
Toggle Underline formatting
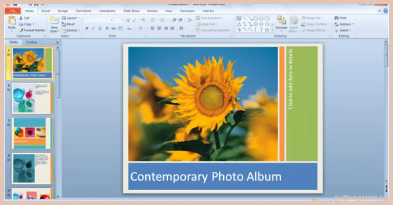click(100, 28)
